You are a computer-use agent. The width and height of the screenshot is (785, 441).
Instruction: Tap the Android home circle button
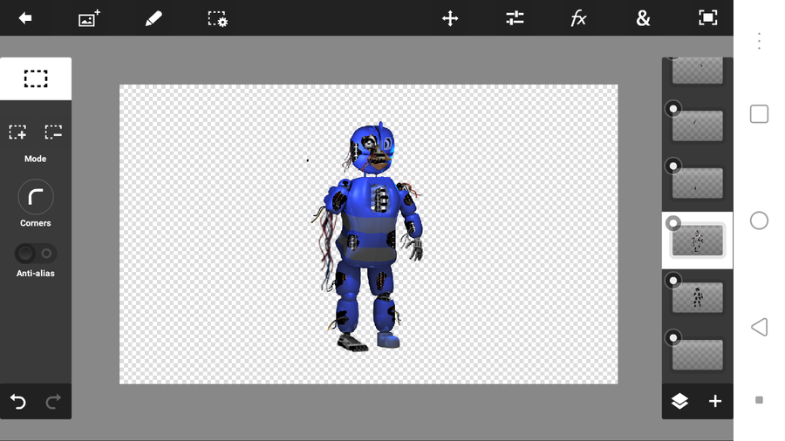click(759, 220)
